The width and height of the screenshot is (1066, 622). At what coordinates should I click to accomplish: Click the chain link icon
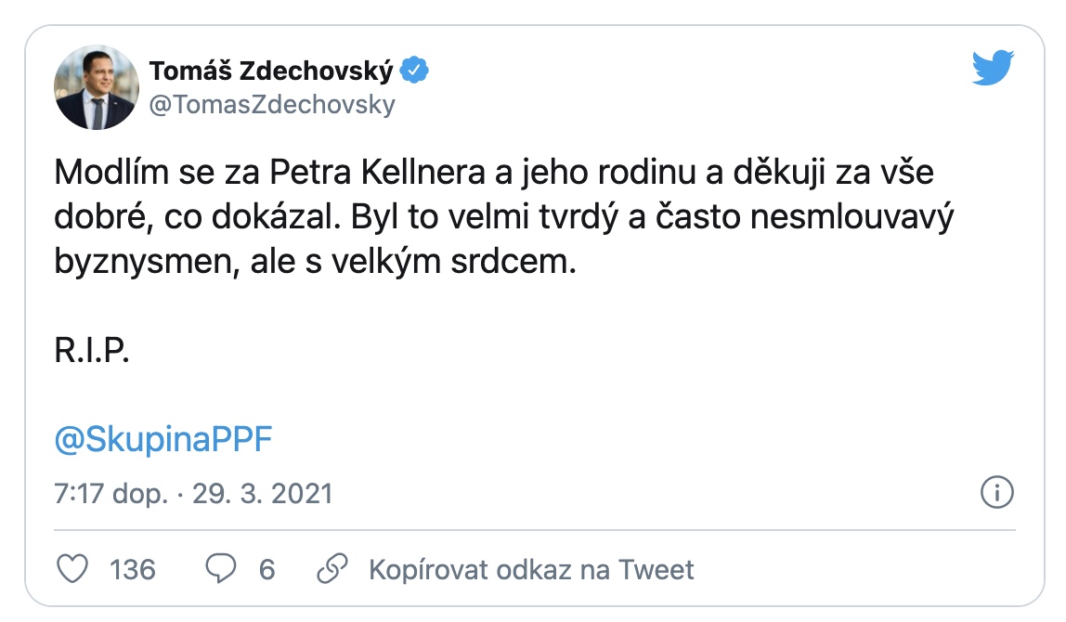coord(332,568)
